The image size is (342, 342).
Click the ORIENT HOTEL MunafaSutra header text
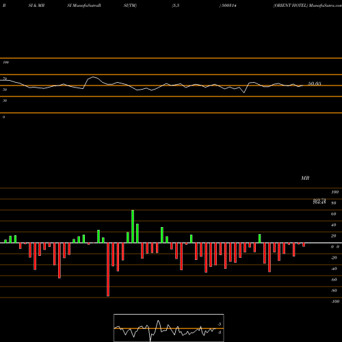pos(308,5)
